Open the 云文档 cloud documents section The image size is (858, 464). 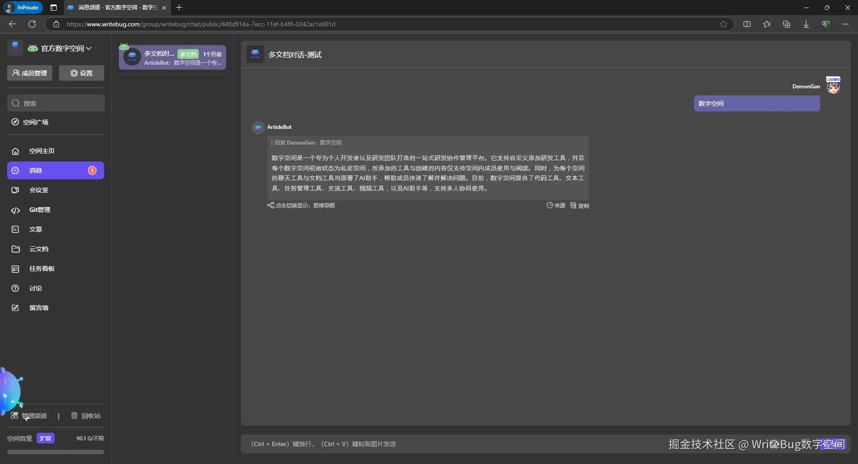click(x=39, y=249)
